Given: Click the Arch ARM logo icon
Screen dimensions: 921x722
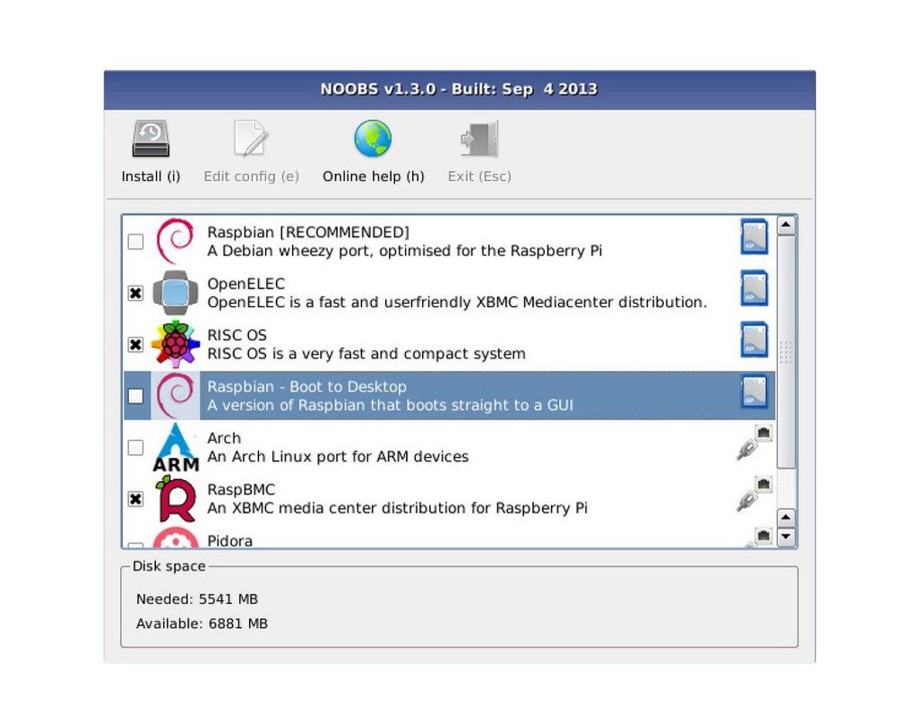Looking at the screenshot, I should click(175, 447).
